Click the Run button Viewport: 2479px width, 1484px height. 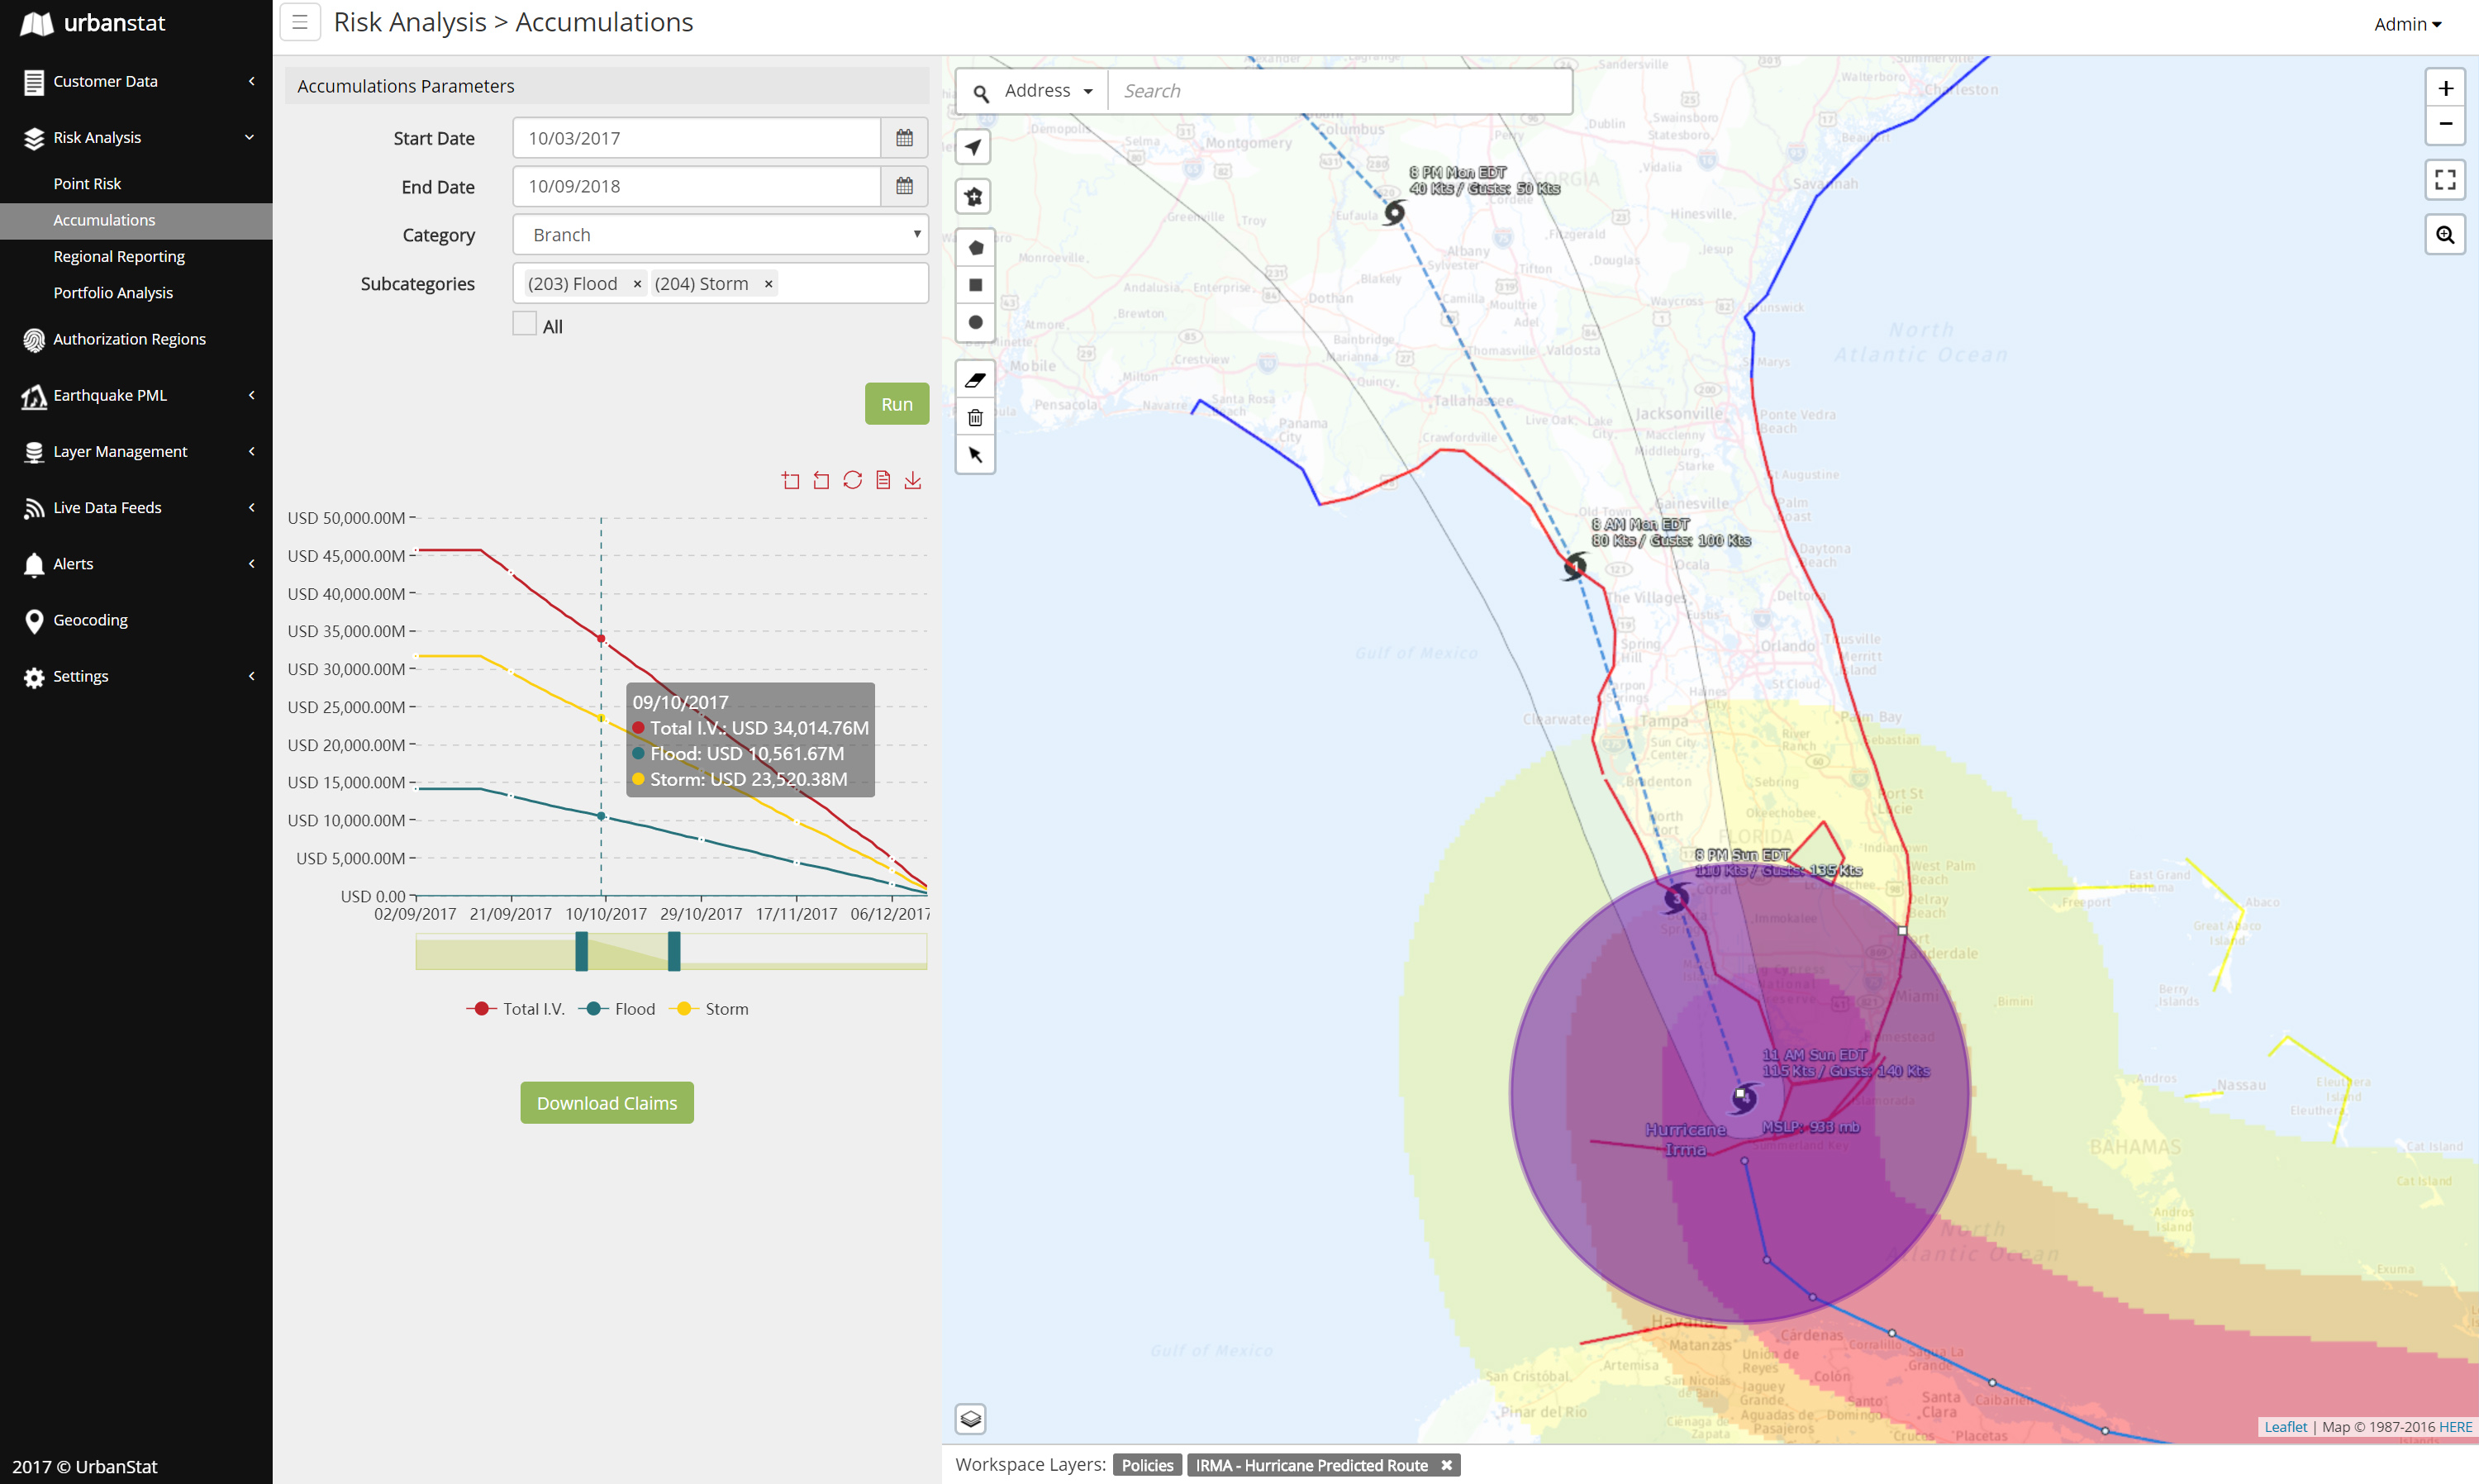click(896, 404)
